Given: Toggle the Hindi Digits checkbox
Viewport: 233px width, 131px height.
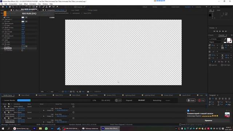Looking at the screenshot, I should (222, 65).
